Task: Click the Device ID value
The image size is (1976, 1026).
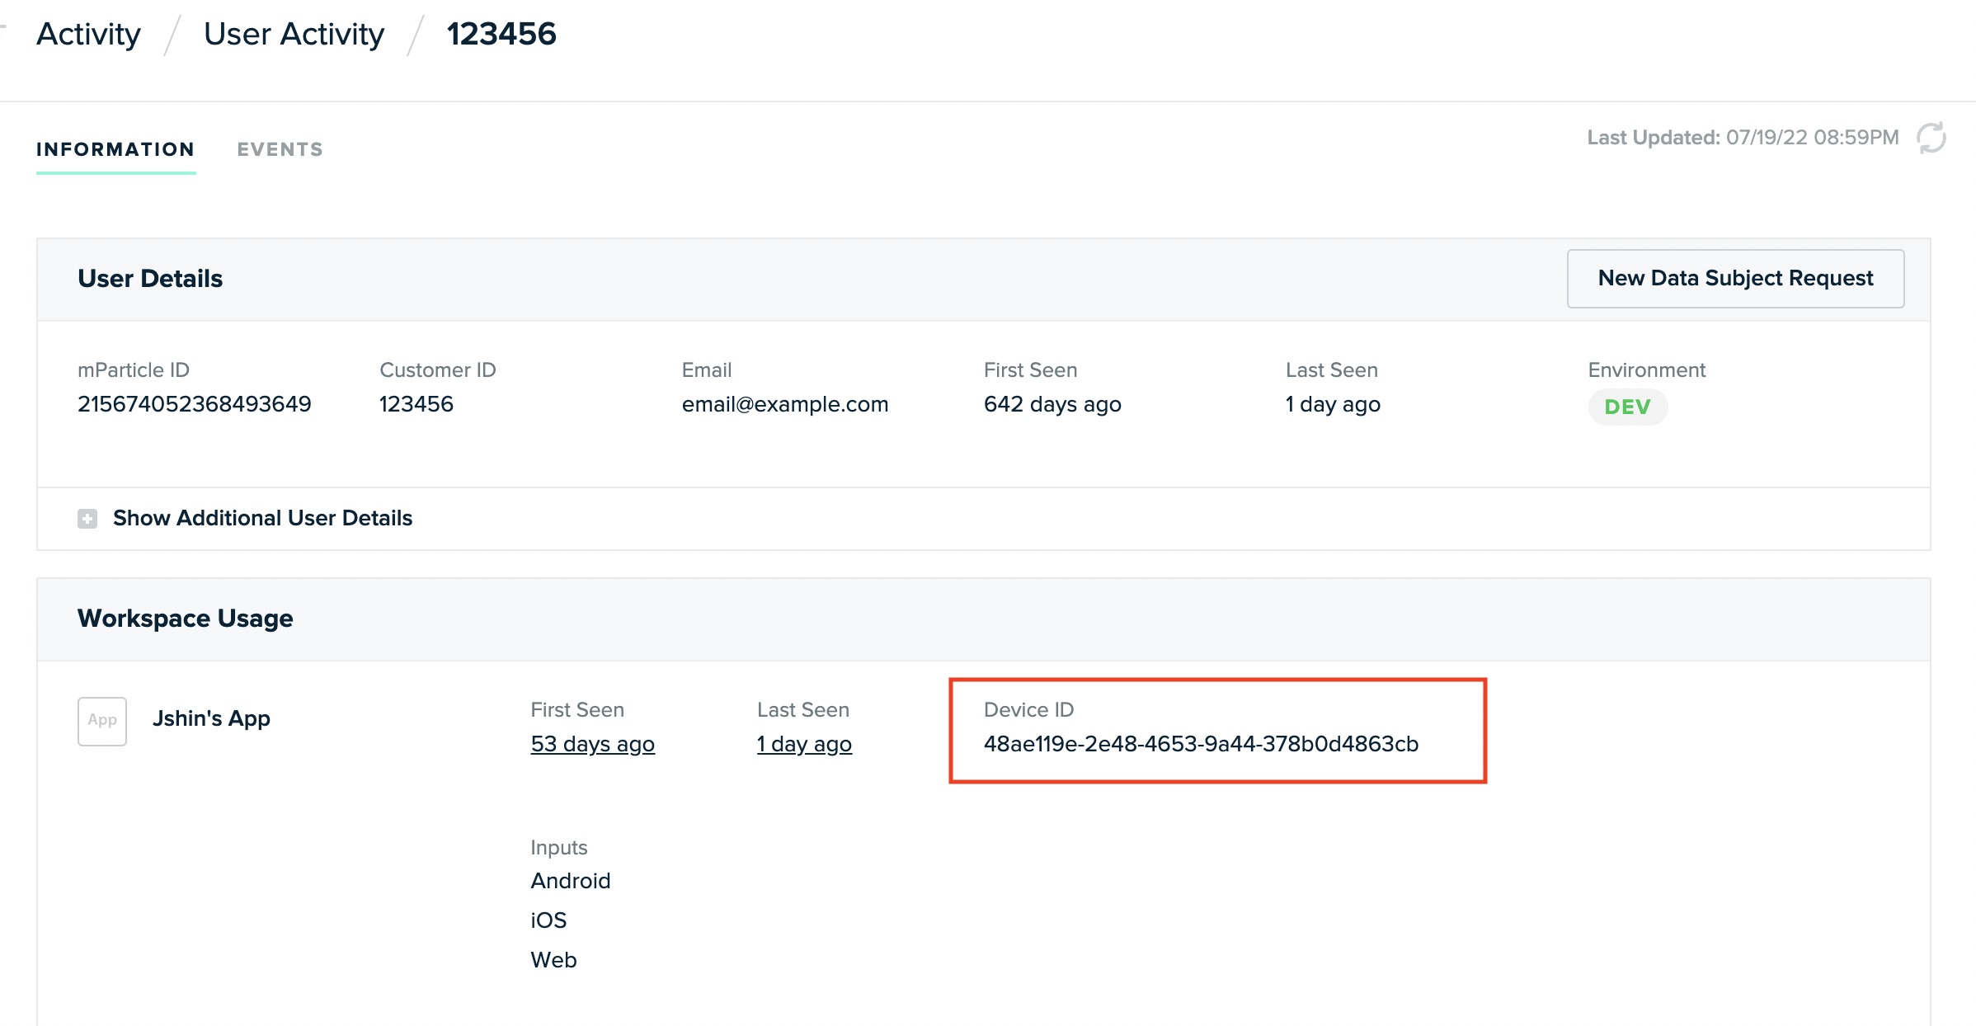Action: pyautogui.click(x=1201, y=744)
